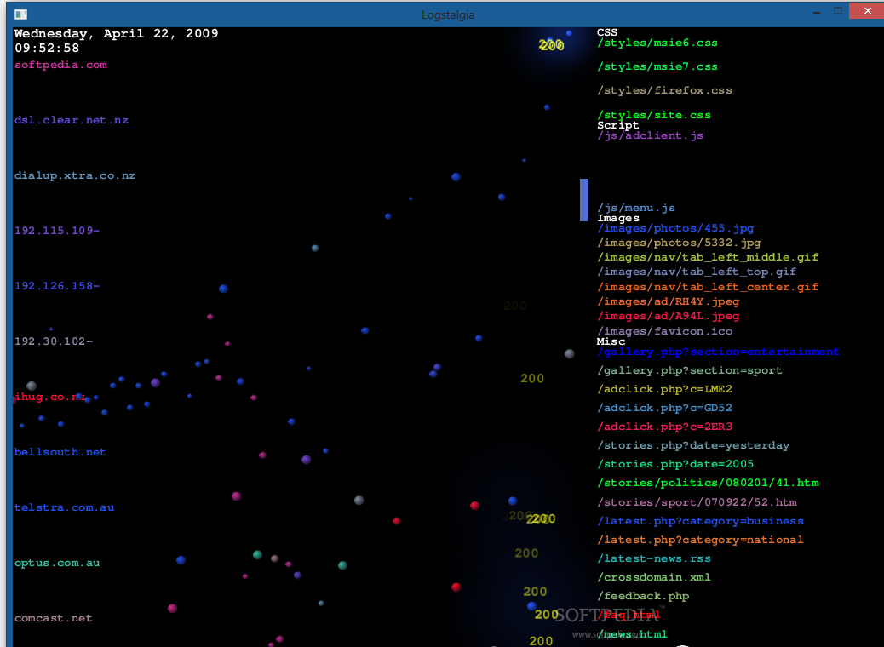Screen dimensions: 884x647
Task: Click the /images/favicon.ico path
Action: pos(664,331)
